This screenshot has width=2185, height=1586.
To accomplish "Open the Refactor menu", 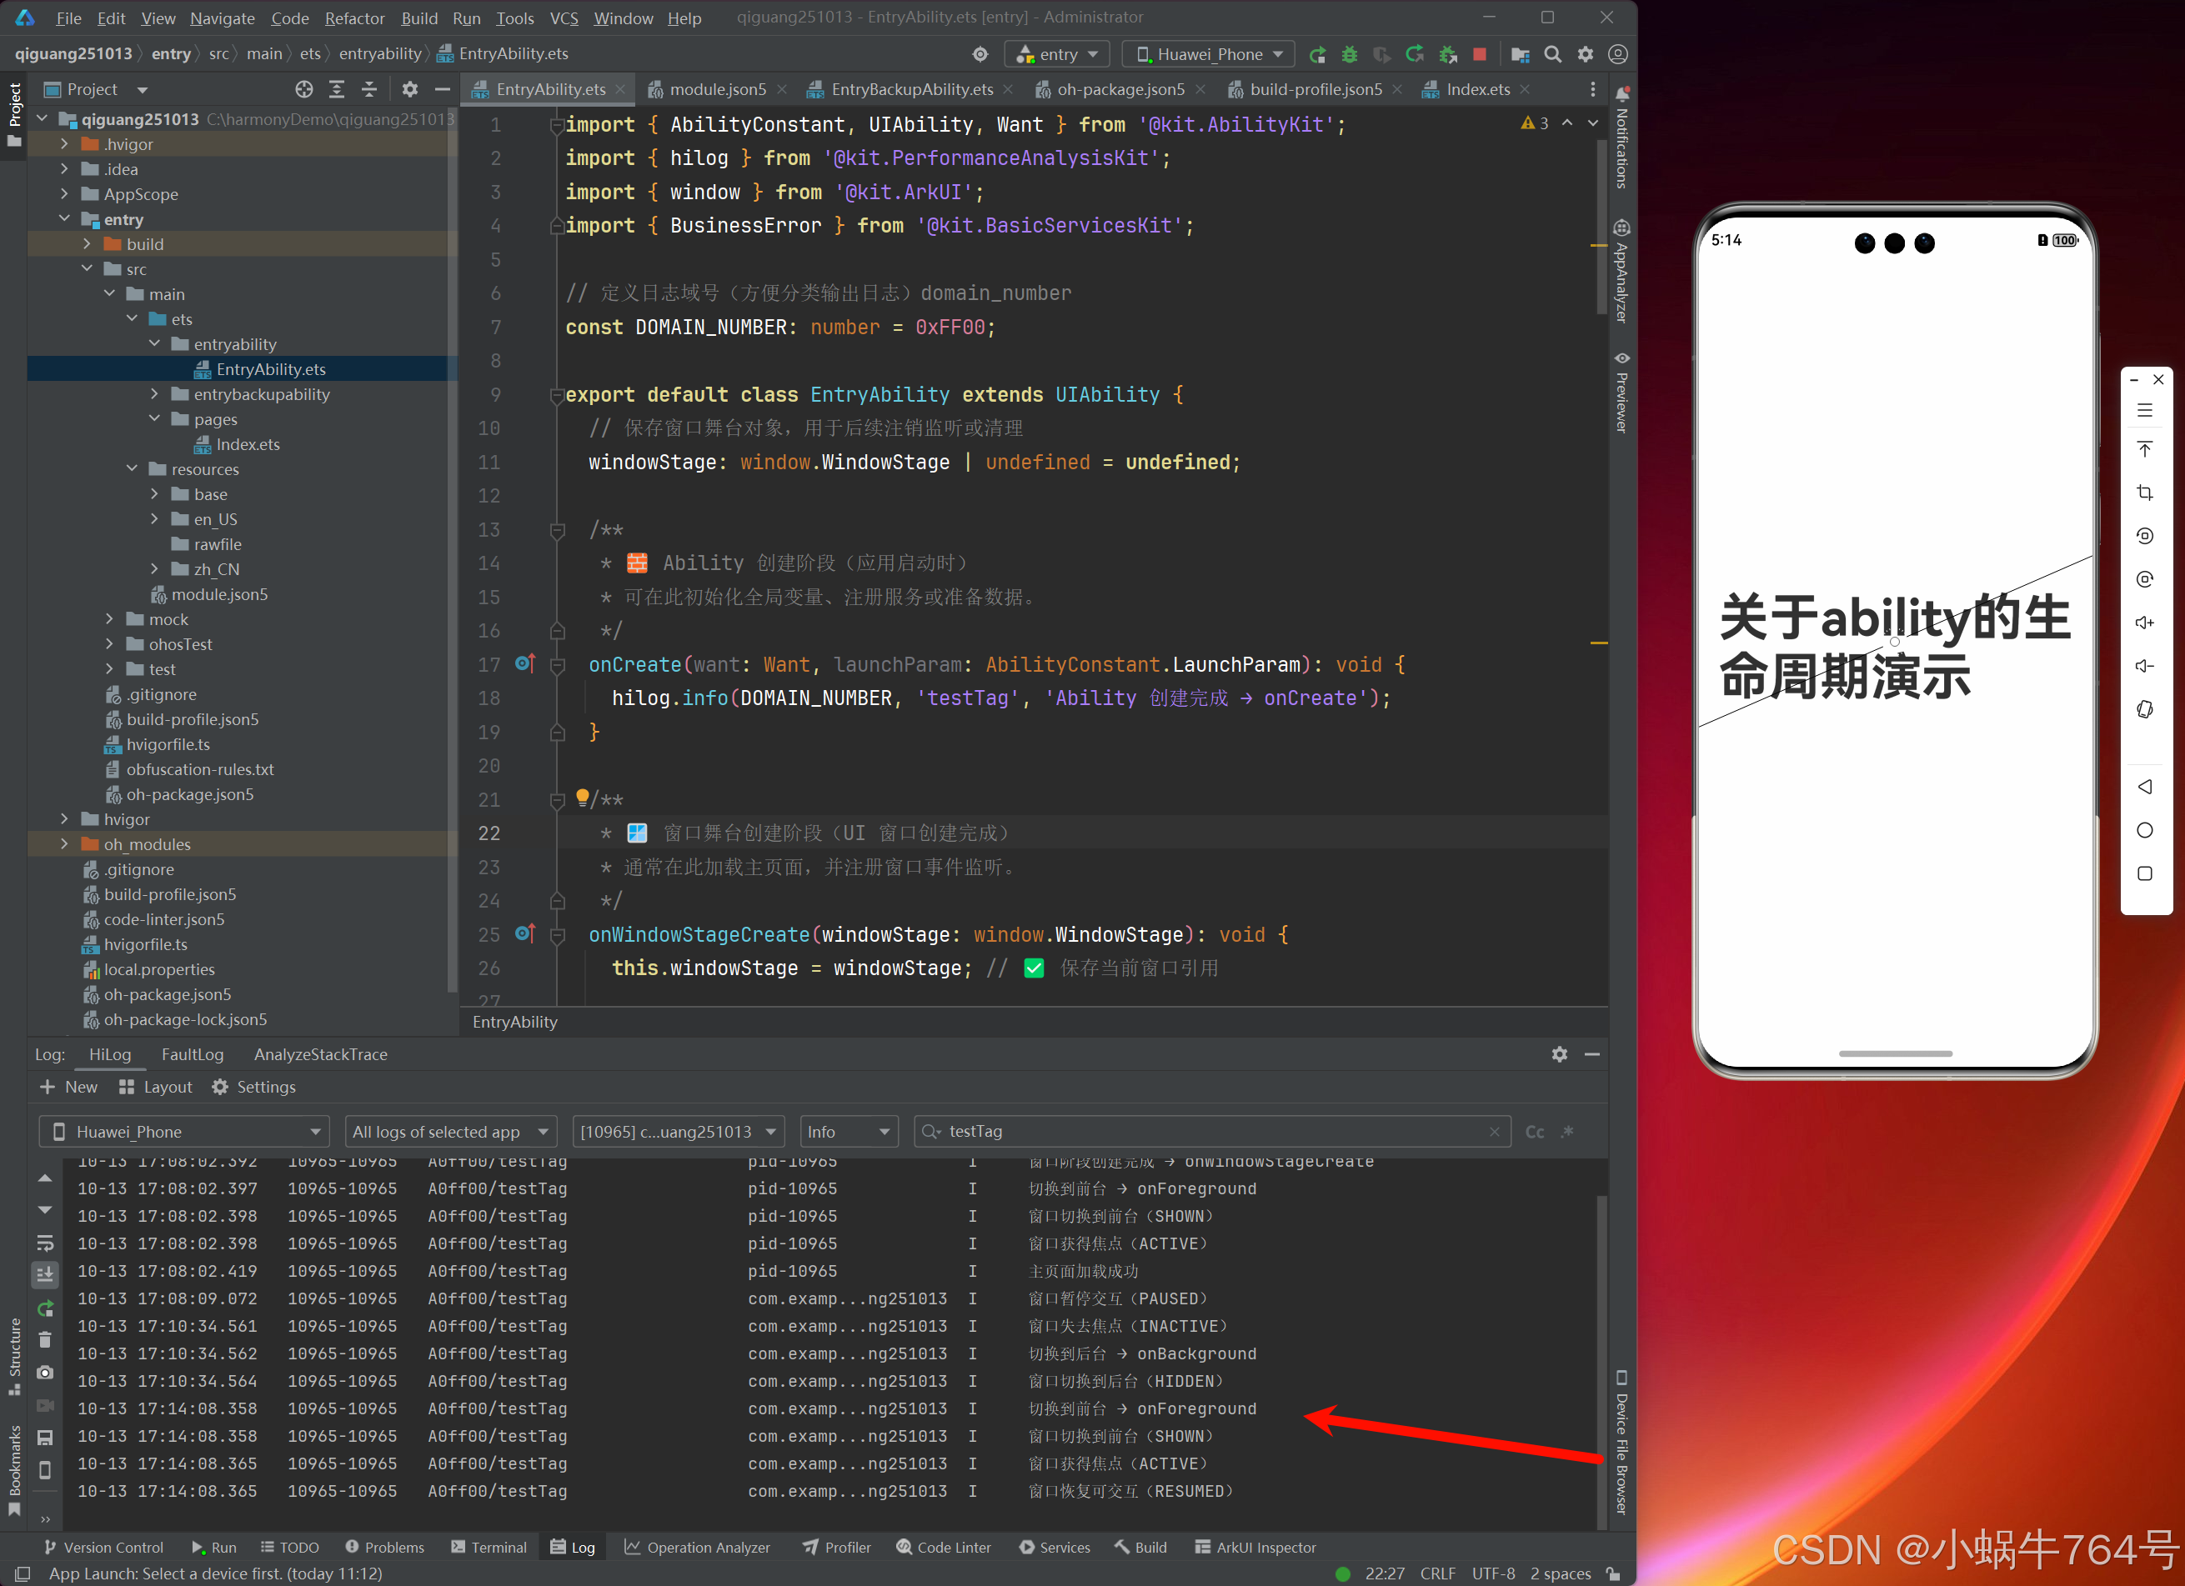I will [x=353, y=18].
